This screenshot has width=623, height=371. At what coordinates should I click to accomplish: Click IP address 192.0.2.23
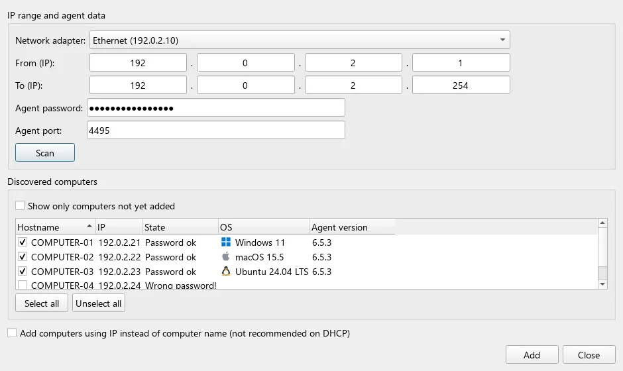point(119,272)
